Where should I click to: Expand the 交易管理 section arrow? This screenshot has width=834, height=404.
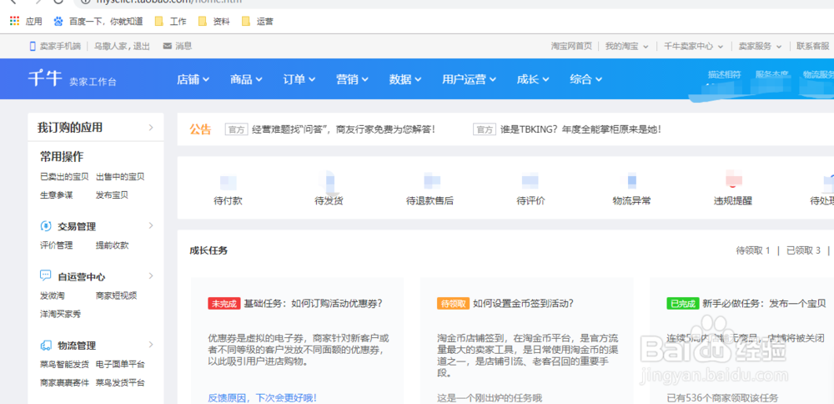tap(151, 225)
